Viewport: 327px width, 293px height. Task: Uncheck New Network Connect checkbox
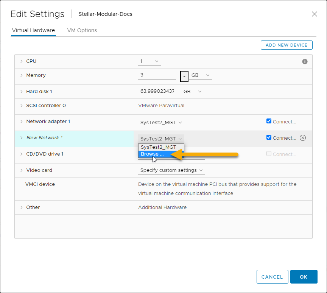[269, 137]
